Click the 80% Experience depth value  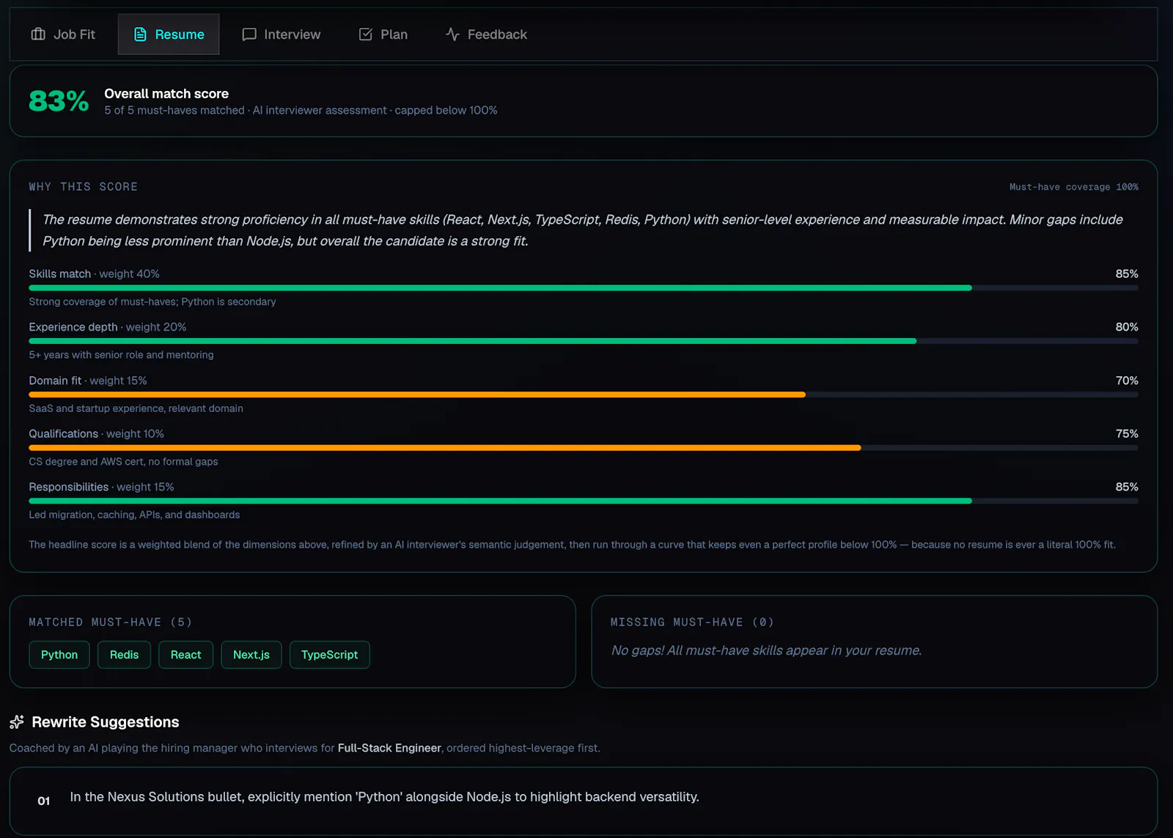1127,327
